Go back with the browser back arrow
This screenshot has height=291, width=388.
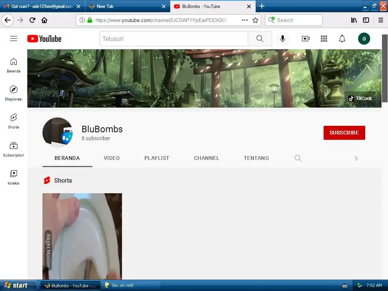8,20
